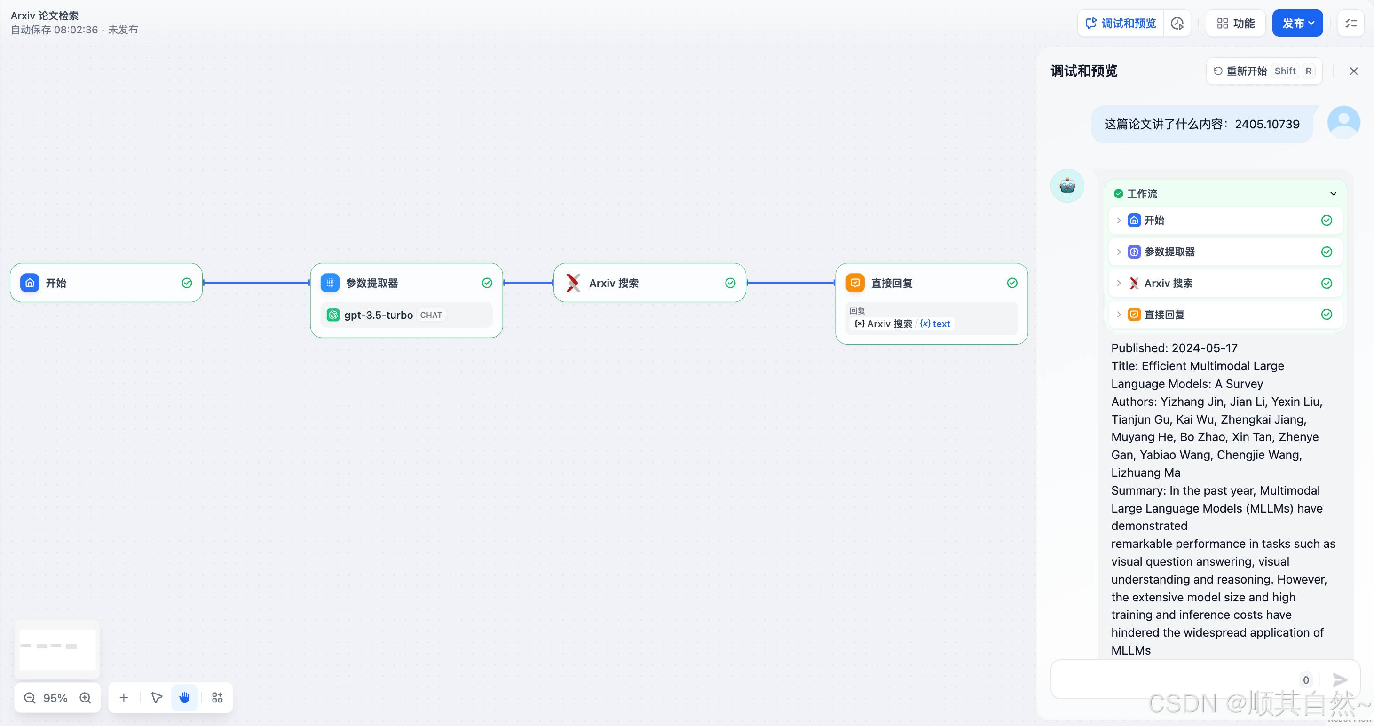Image resolution: width=1374 pixels, height=726 pixels.
Task: Collapse the 工作流 section chevron
Action: 1333,194
